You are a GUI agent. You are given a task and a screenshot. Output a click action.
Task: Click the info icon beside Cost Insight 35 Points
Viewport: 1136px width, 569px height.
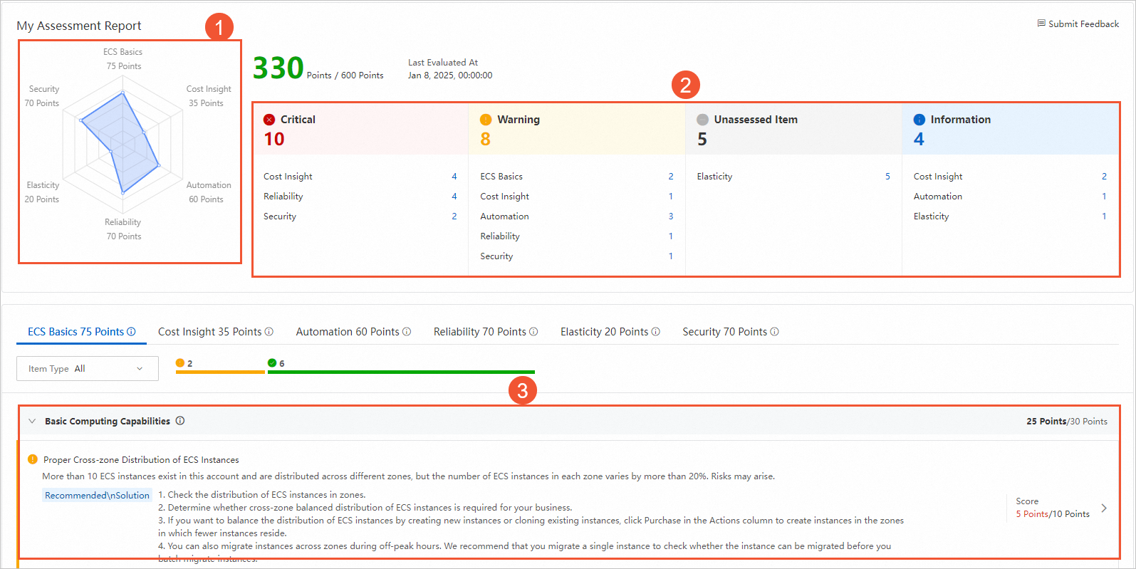click(x=269, y=332)
